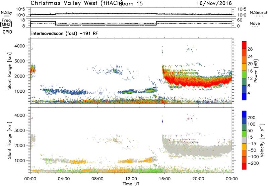
Task: Pick the gray segment of the velocity colorbar
Action: pyautogui.click(x=244, y=140)
